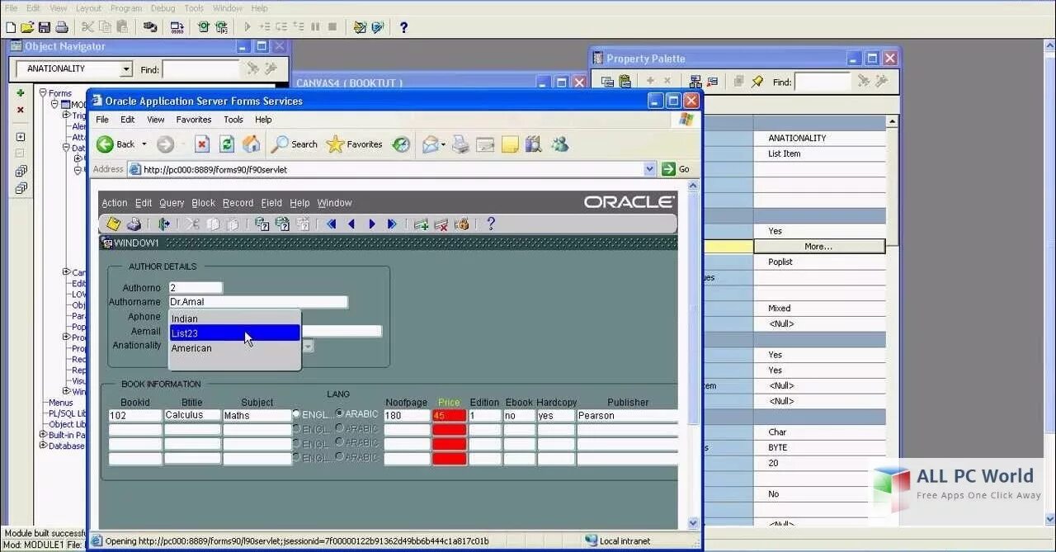
Task: Click the Exit door icon in Oracle form toolbar
Action: pos(164,224)
